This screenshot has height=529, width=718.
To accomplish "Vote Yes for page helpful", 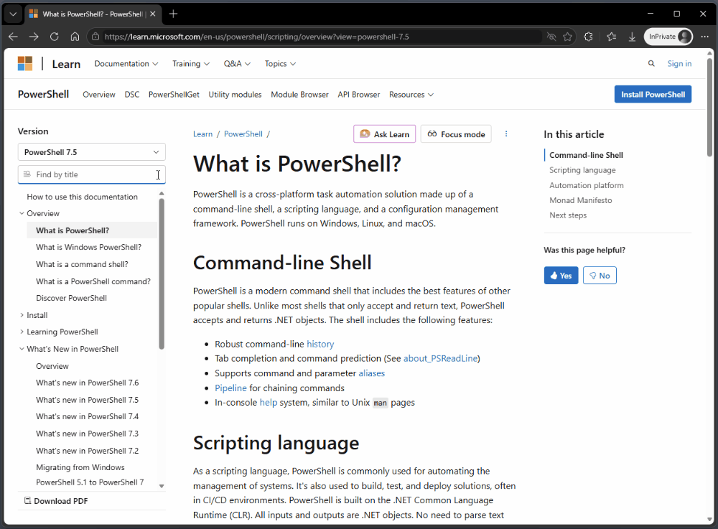I will [x=561, y=276].
